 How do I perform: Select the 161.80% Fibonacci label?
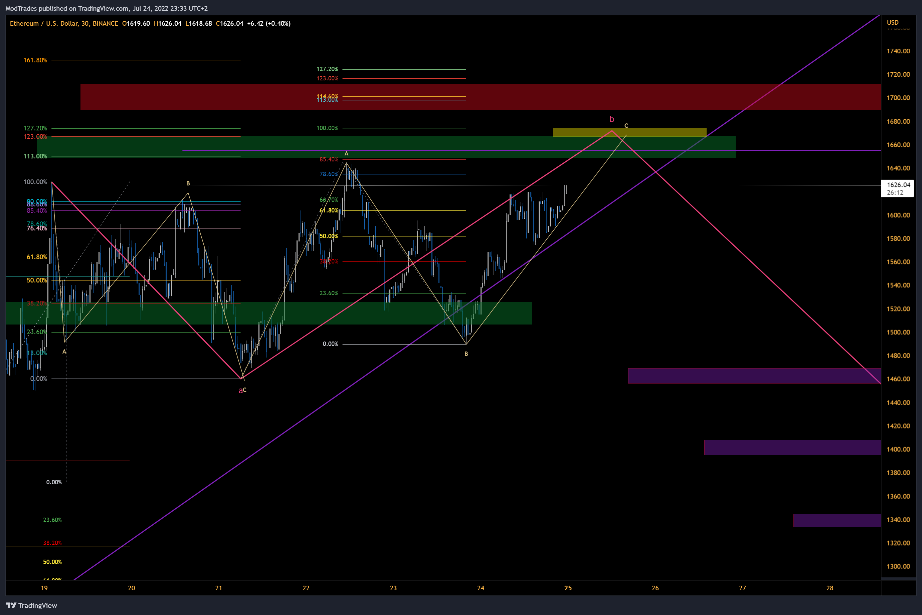click(x=35, y=60)
